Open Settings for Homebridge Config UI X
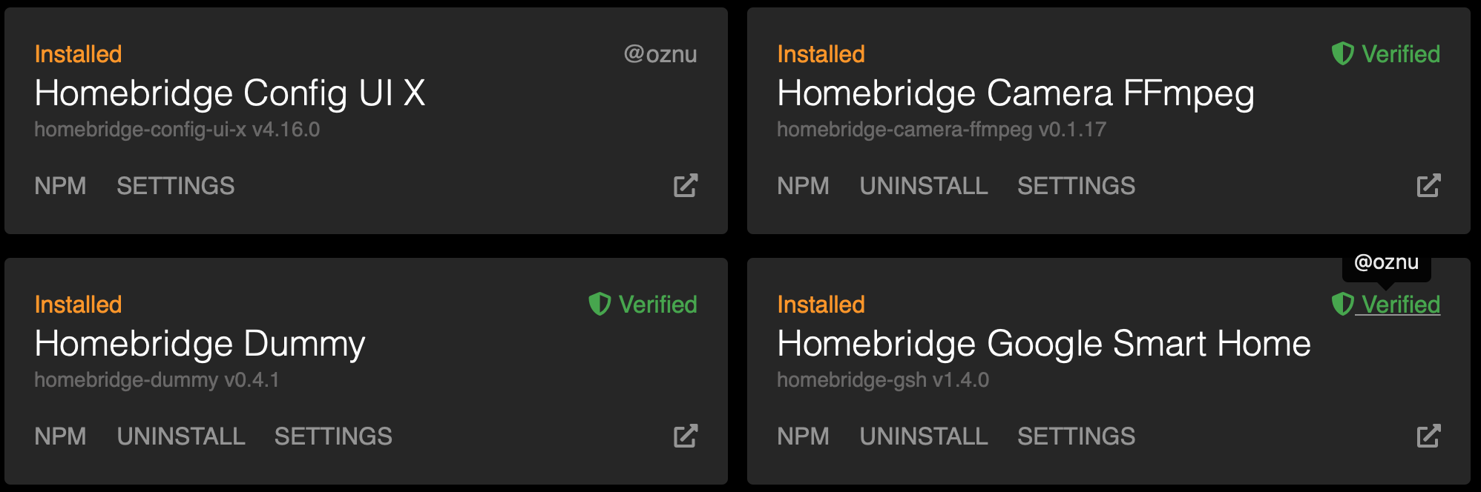Screen dimensions: 1481x492 click(176, 186)
